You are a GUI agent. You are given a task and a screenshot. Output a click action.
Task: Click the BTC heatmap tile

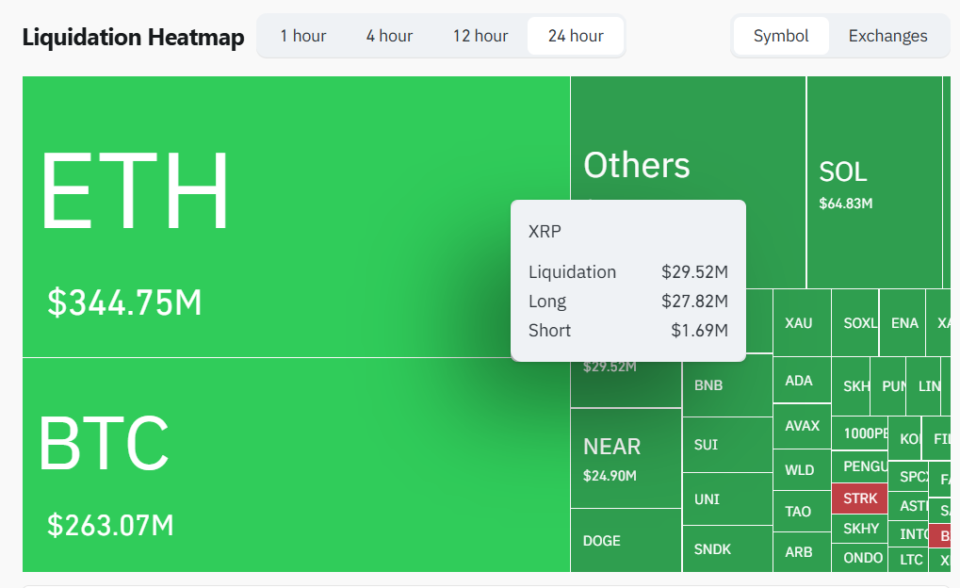click(x=297, y=465)
